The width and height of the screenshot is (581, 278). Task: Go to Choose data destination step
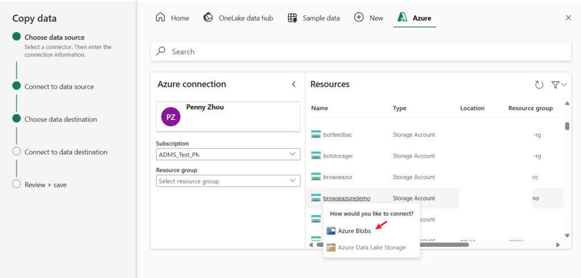(60, 119)
